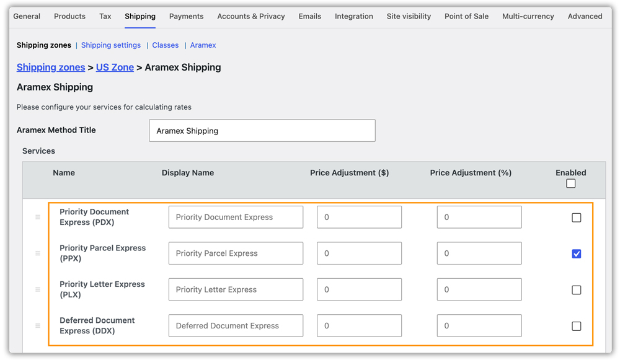Toggle the Enabled select-all header checkbox
Image resolution: width=620 pixels, height=360 pixels.
tap(570, 183)
